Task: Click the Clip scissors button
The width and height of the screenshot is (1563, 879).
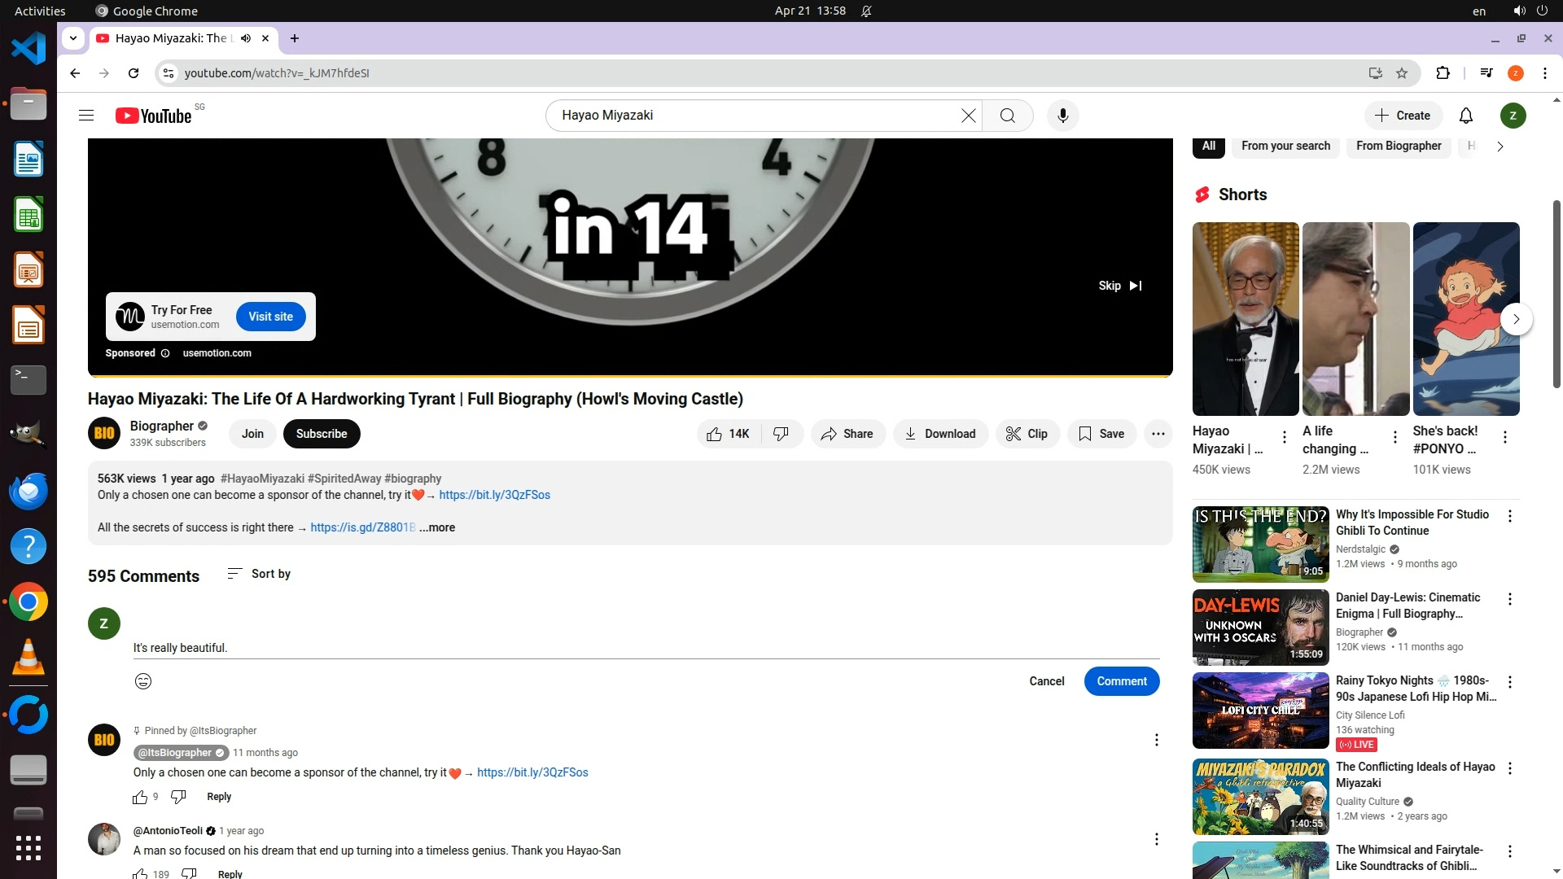Action: pos(1027,434)
